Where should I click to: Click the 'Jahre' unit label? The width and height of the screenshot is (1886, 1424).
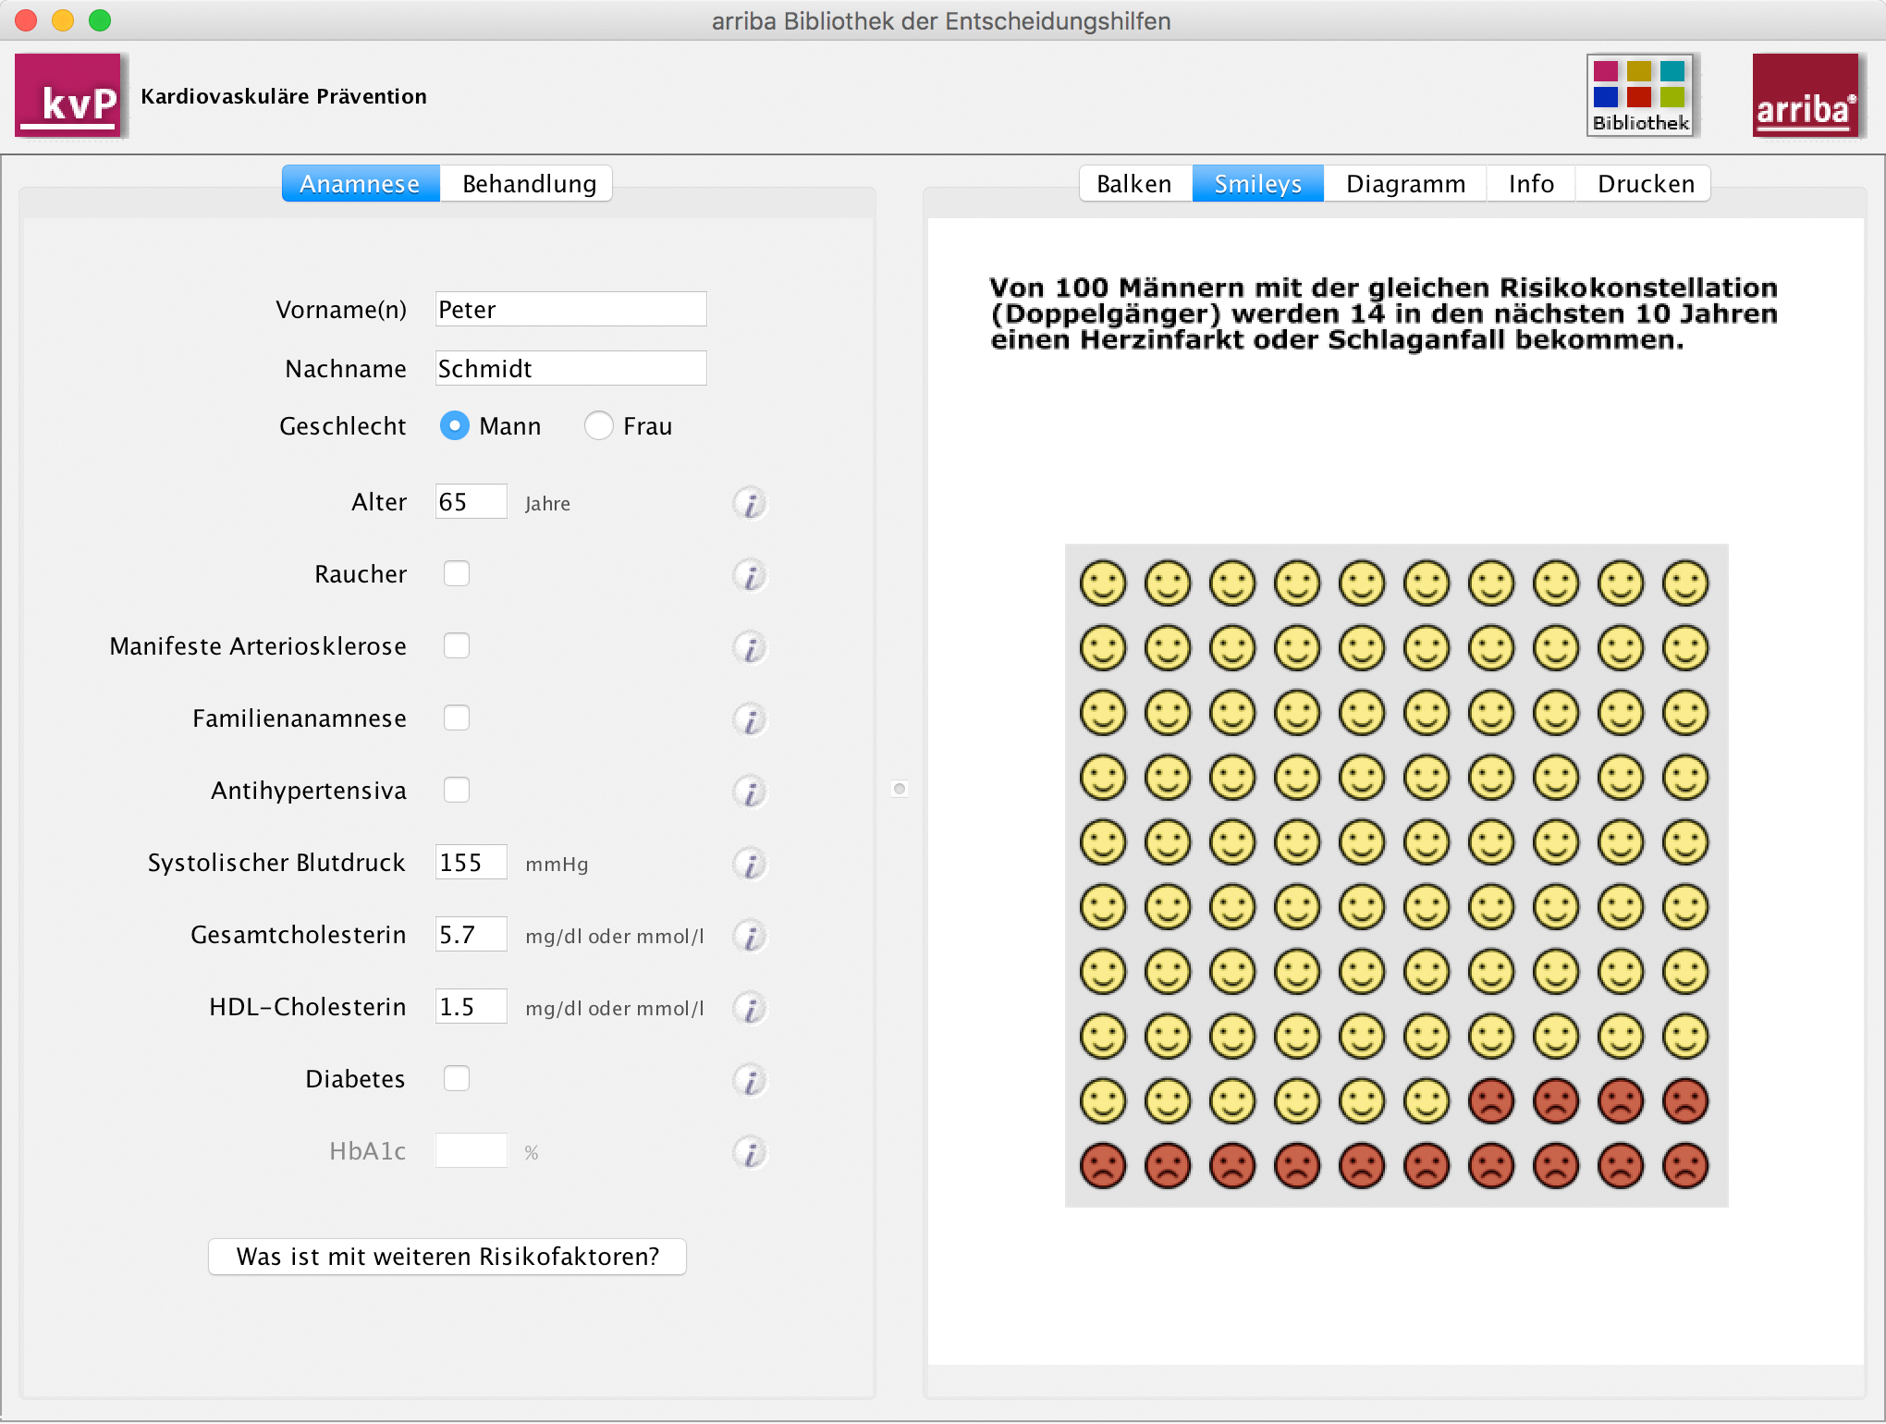(547, 504)
